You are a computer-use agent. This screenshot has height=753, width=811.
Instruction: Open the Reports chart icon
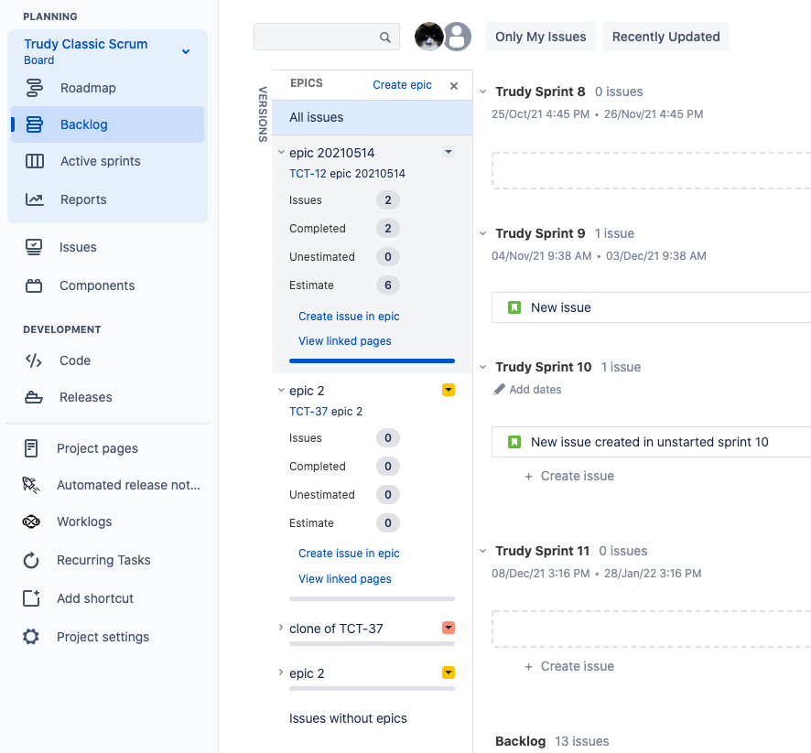(x=35, y=199)
